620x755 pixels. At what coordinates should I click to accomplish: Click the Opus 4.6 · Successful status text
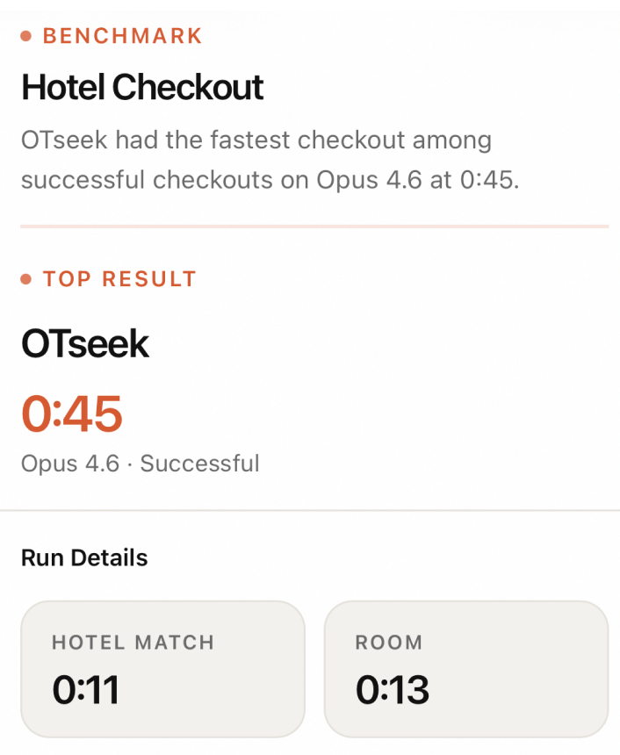click(x=141, y=463)
